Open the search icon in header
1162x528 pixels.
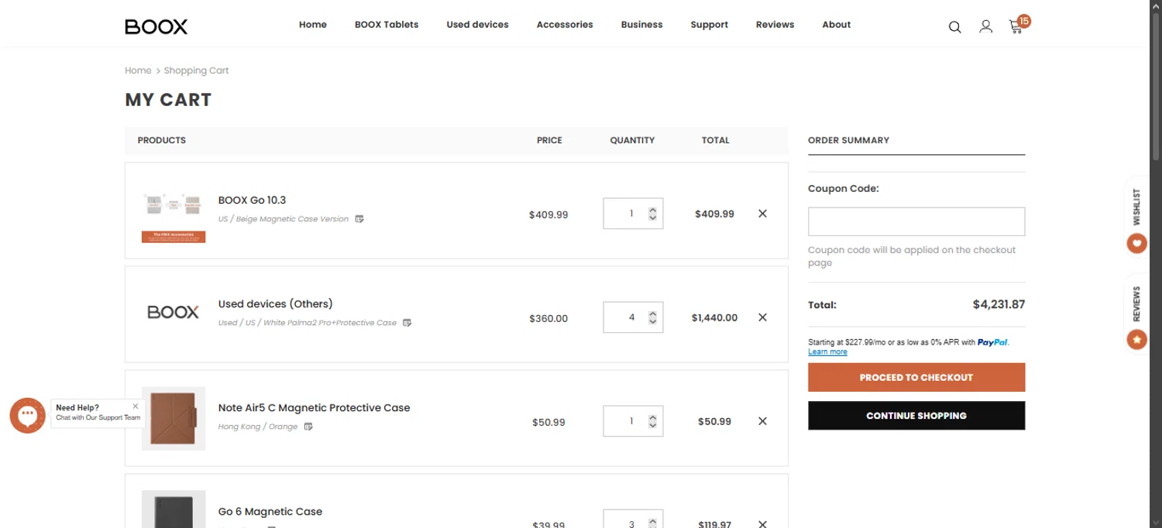954,27
